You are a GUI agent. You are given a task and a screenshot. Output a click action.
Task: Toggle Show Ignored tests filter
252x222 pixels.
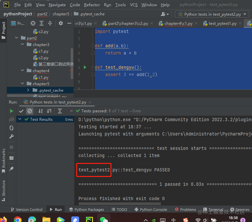(x=30, y=111)
